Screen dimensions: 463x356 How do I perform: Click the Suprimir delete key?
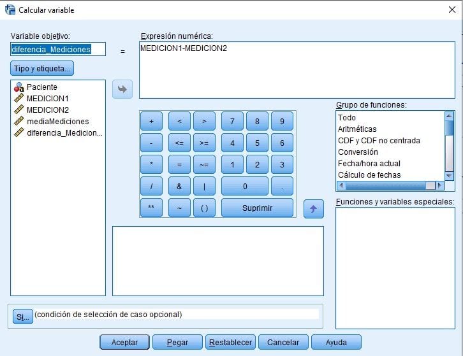[x=257, y=208]
